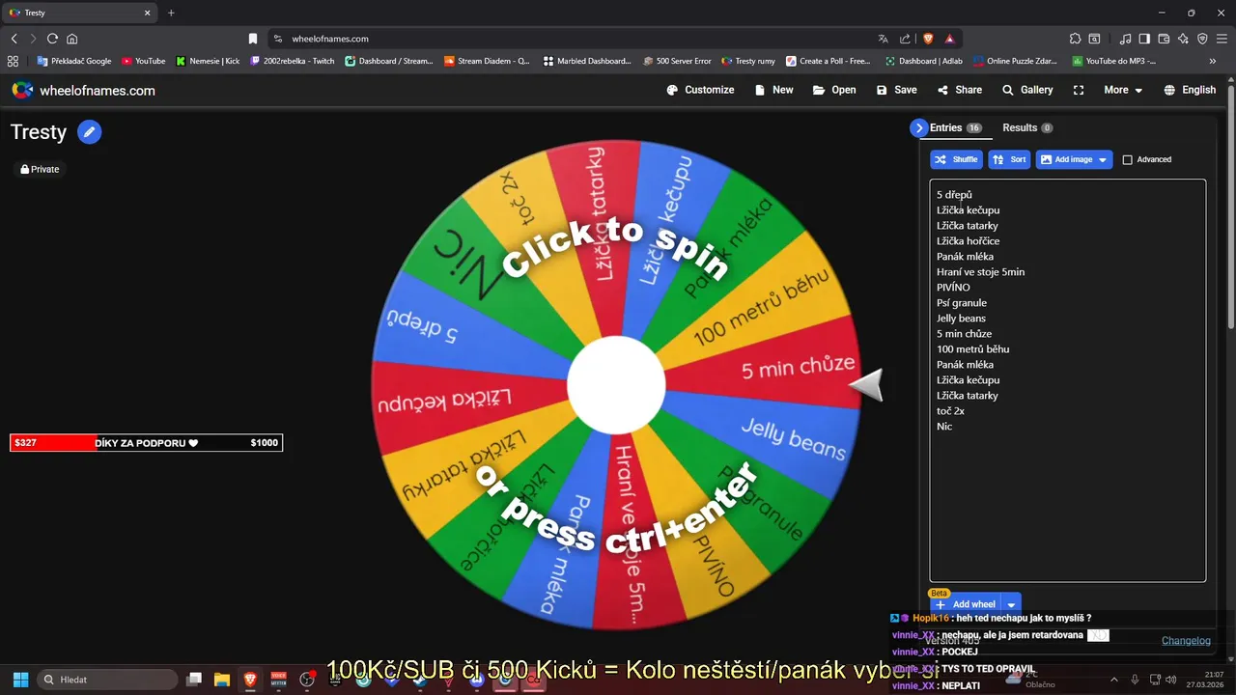Open the Customize menu

pos(700,90)
